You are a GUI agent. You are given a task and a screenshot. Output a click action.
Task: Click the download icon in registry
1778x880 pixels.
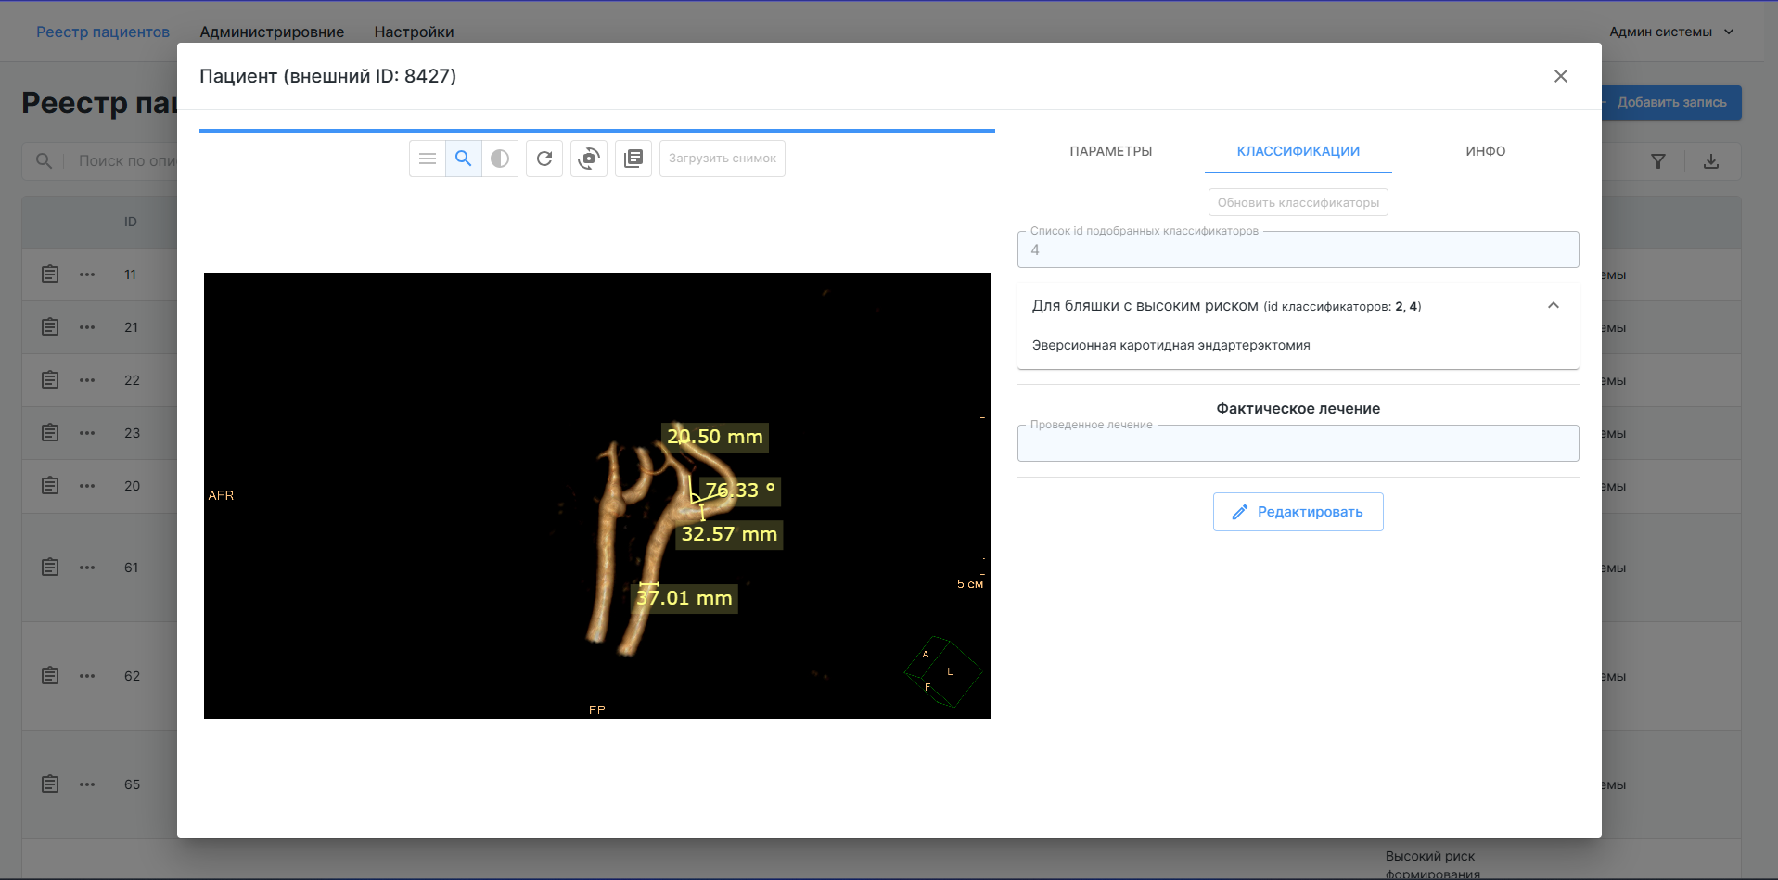pyautogui.click(x=1711, y=161)
